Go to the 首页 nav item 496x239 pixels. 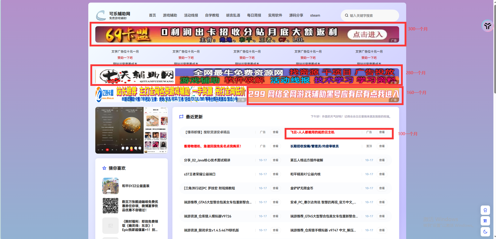[152, 15]
